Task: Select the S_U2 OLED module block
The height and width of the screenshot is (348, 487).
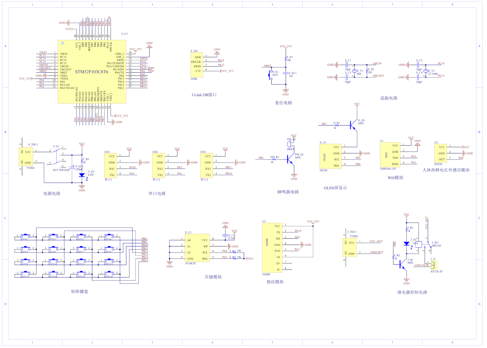Action: pos(330,156)
